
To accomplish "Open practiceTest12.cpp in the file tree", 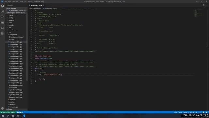I will tap(16, 90).
